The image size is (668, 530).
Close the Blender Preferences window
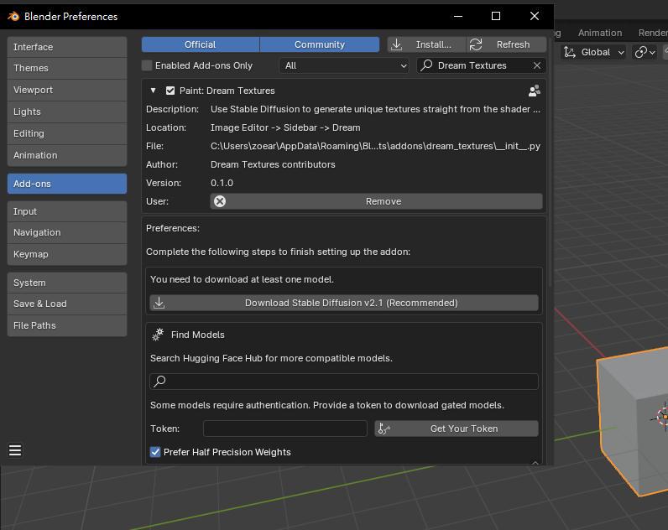pos(535,16)
